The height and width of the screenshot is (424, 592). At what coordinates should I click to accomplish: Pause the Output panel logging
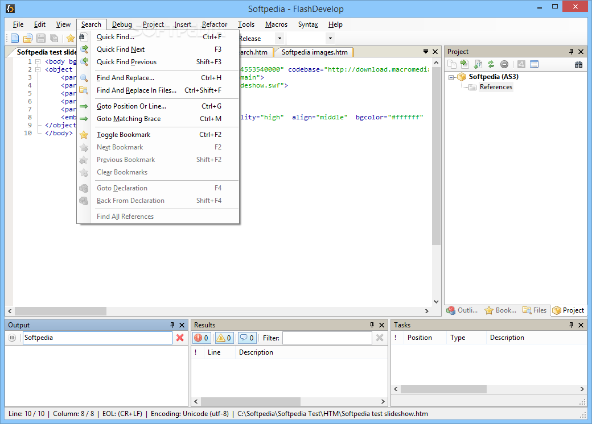coord(12,338)
